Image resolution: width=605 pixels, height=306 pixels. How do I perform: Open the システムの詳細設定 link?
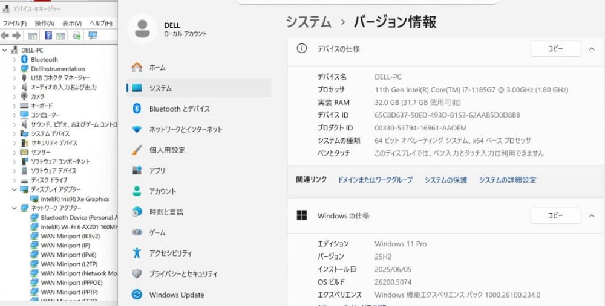click(x=508, y=180)
